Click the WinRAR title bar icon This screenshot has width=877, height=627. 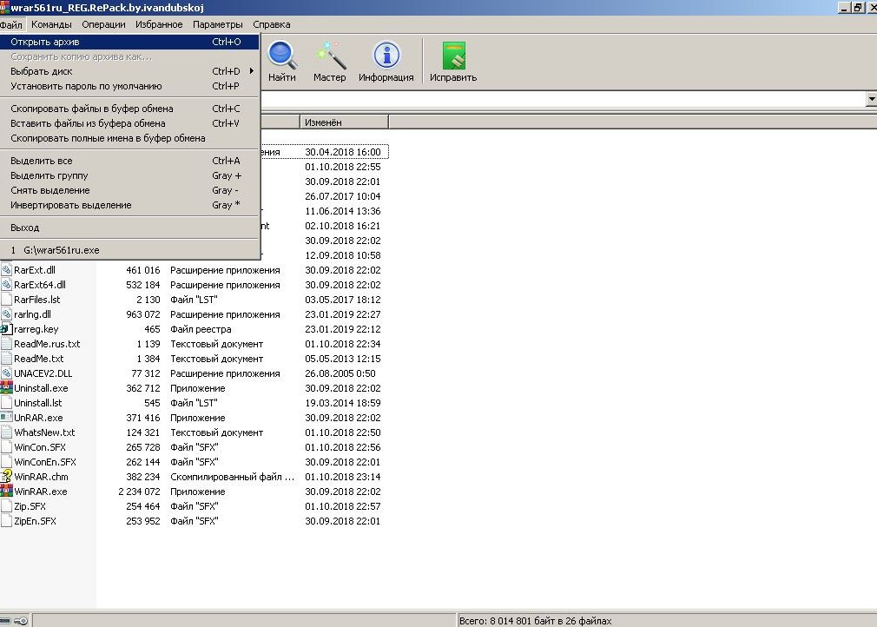4,7
